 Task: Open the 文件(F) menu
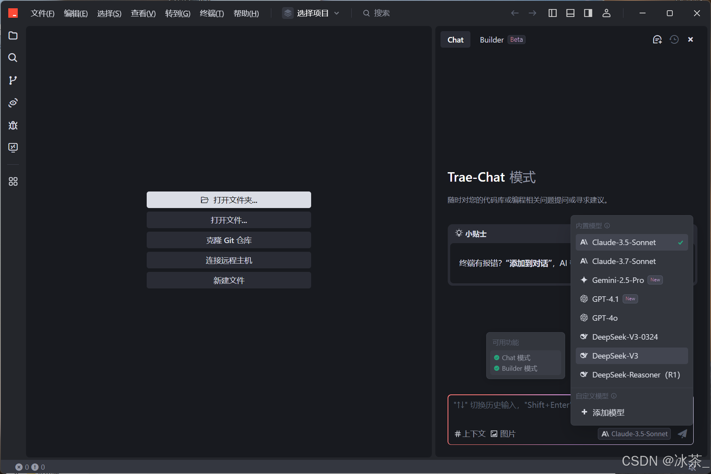tap(43, 13)
